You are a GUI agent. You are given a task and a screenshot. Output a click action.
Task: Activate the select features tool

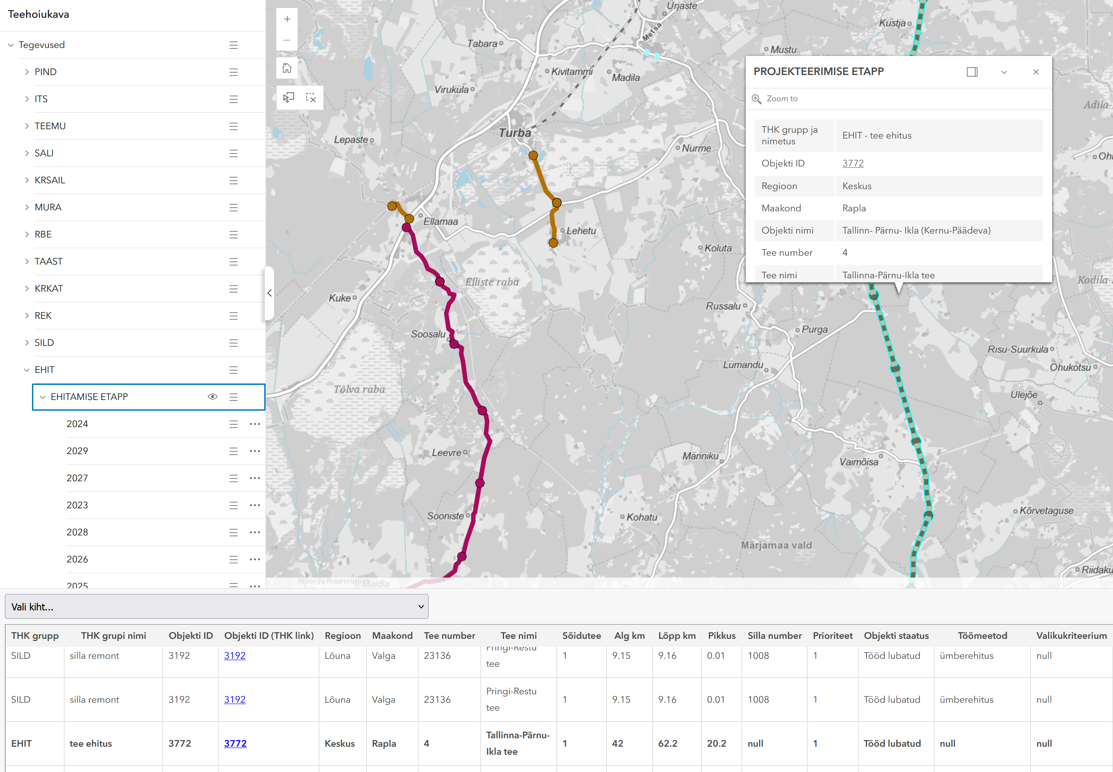tap(288, 97)
